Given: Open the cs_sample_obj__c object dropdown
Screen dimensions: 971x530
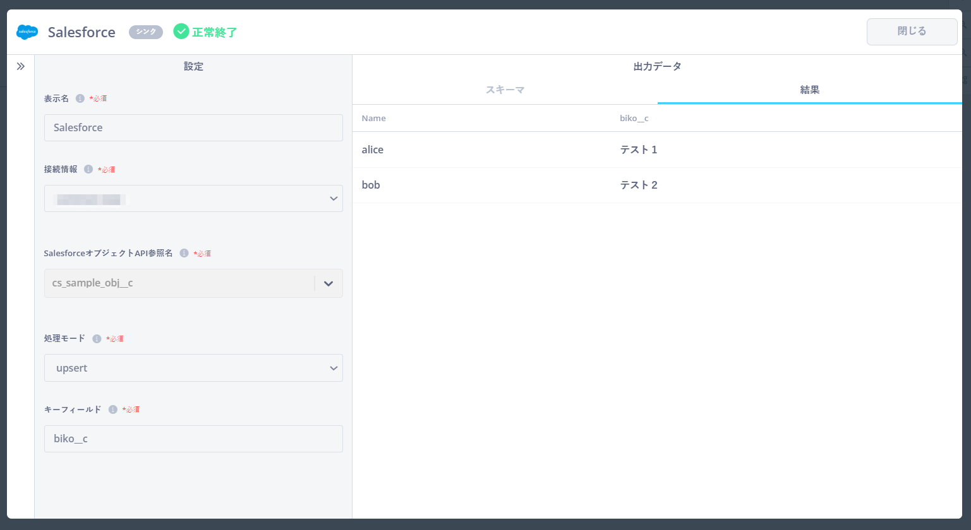Looking at the screenshot, I should click(193, 283).
